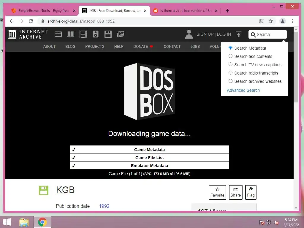
Task: Open the 1992 publication date link
Action: [104, 206]
